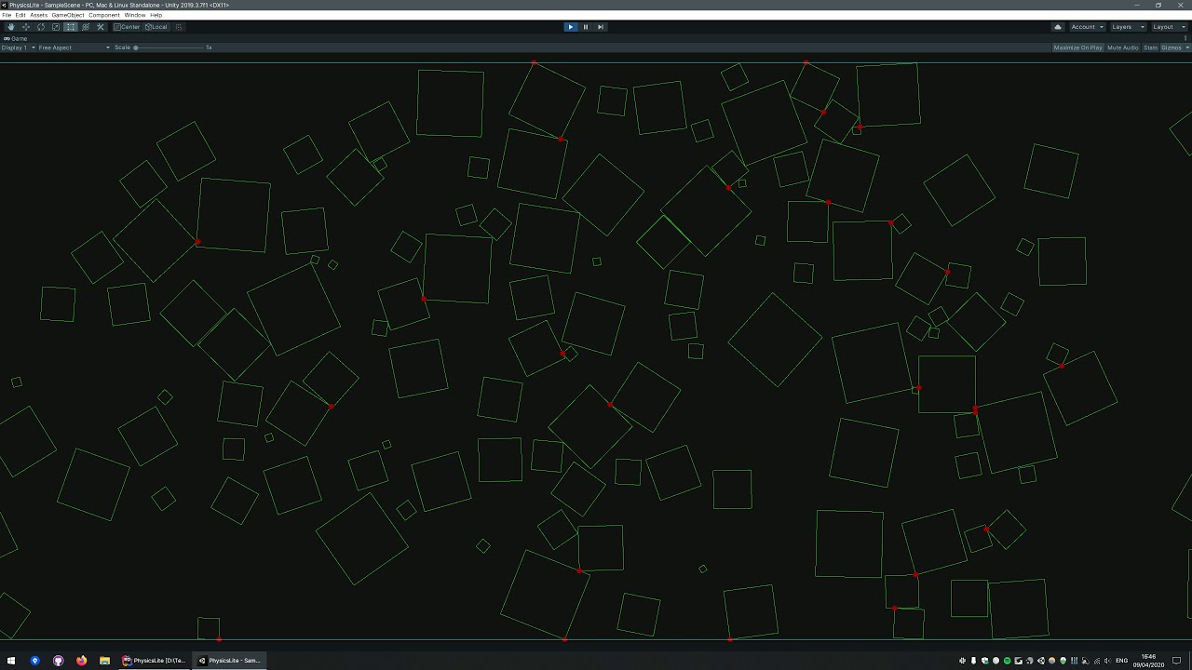Open the Component menu
Viewport: 1192px width, 670px height.
(x=104, y=15)
